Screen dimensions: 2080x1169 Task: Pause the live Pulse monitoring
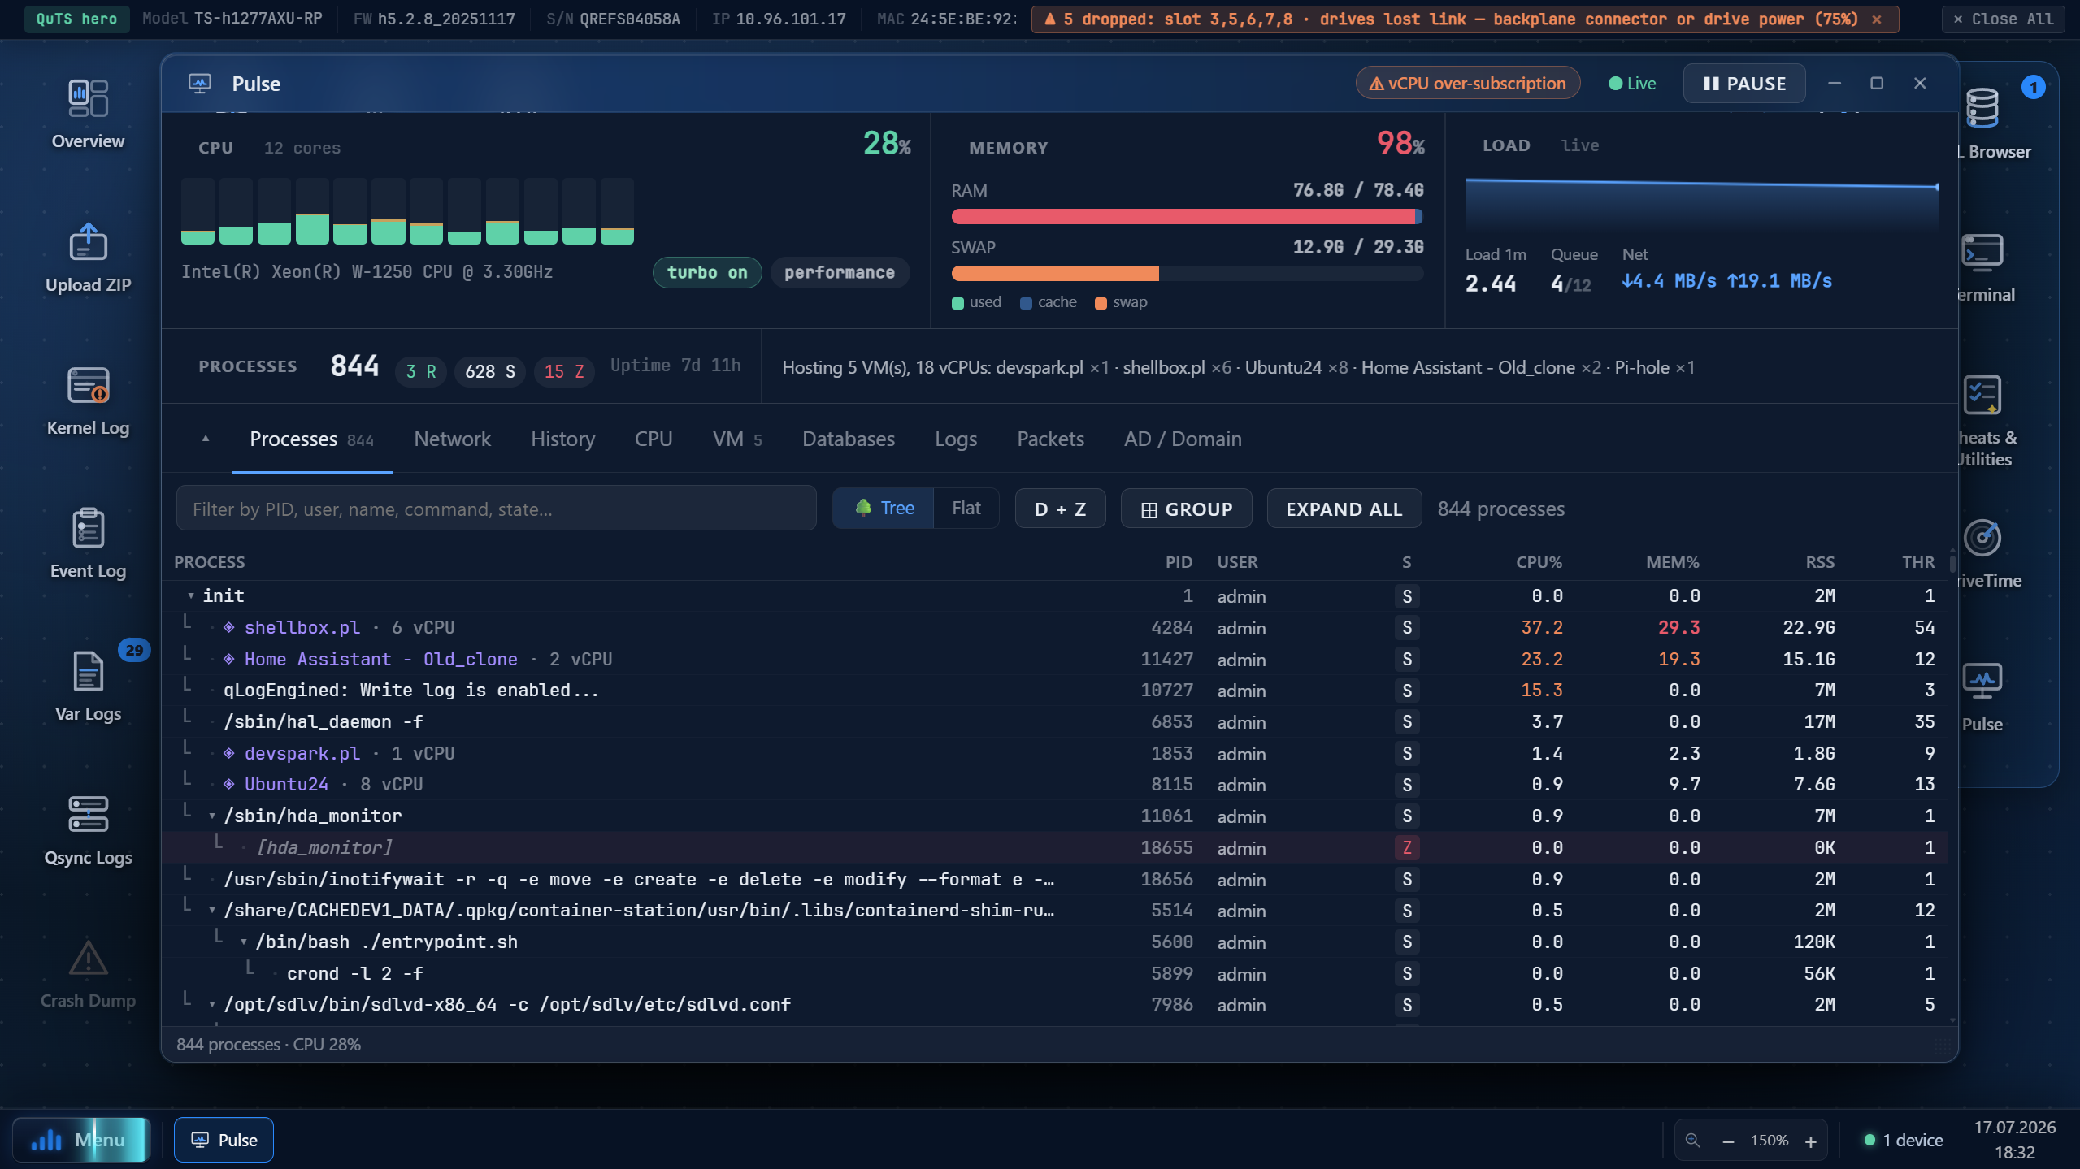[1744, 84]
